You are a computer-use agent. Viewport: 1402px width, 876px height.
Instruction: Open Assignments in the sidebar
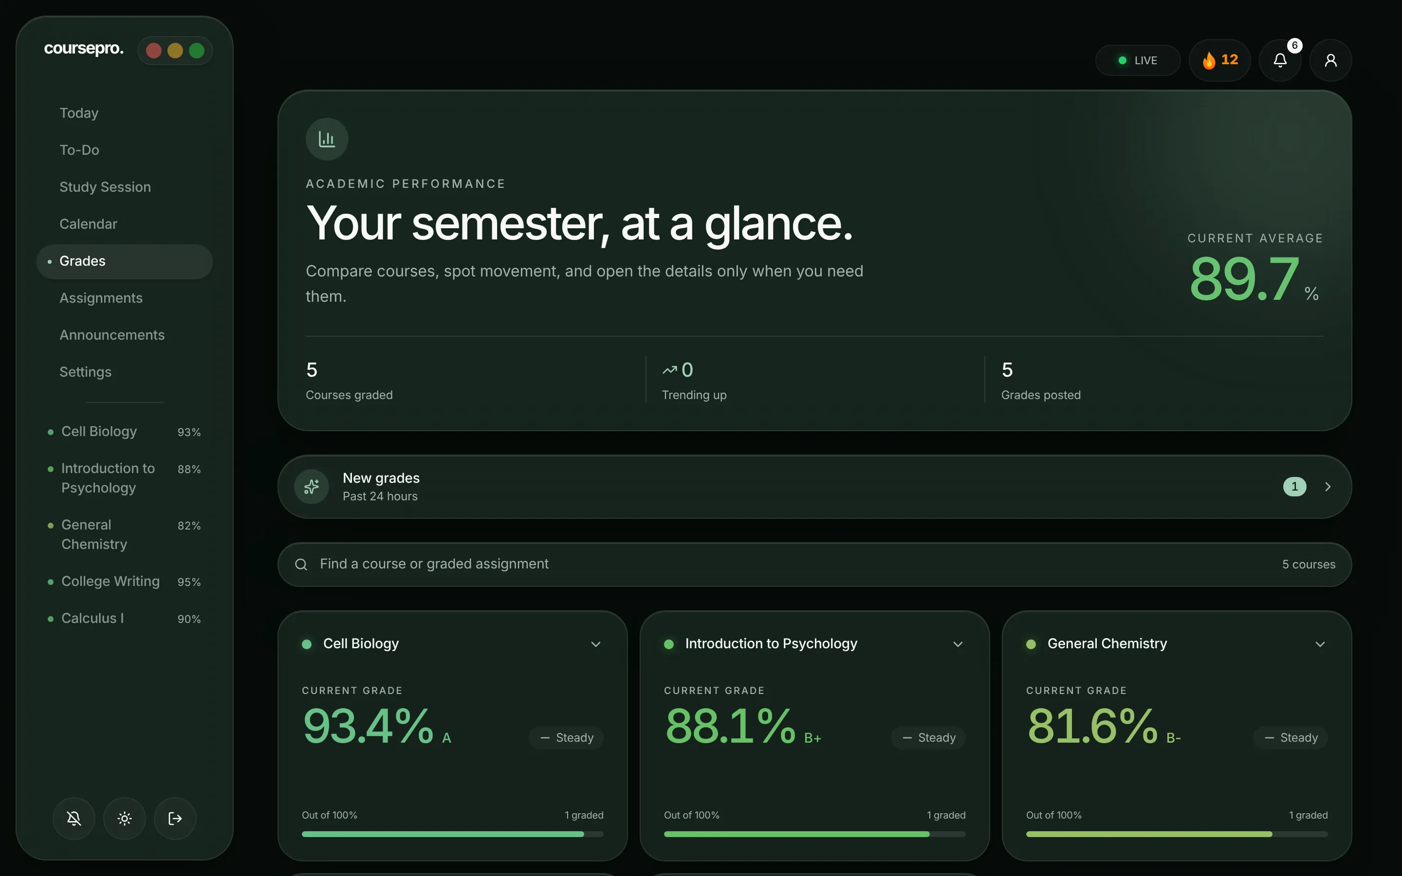125,298
